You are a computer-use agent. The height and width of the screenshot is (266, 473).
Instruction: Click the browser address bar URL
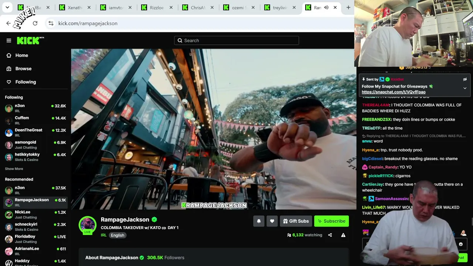pos(88,23)
